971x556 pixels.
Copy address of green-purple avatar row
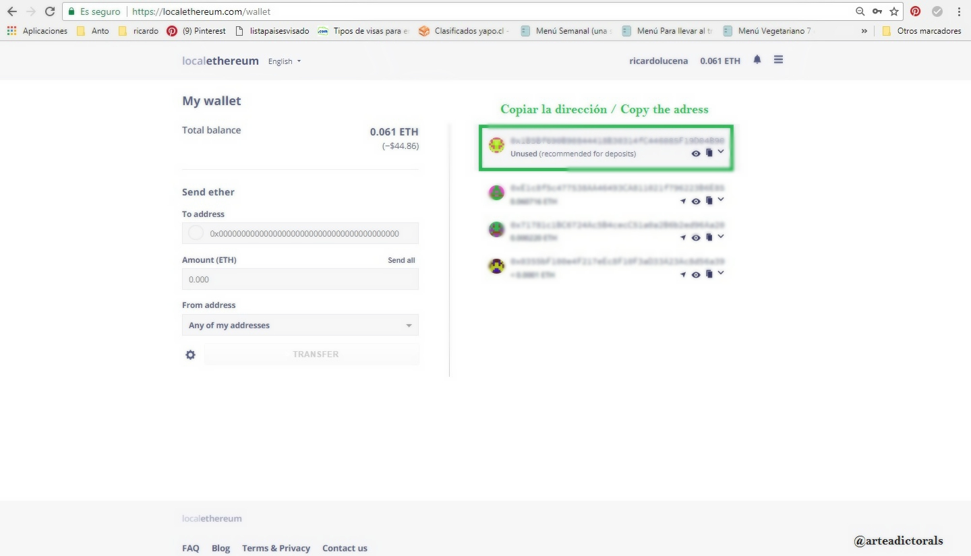(x=709, y=237)
